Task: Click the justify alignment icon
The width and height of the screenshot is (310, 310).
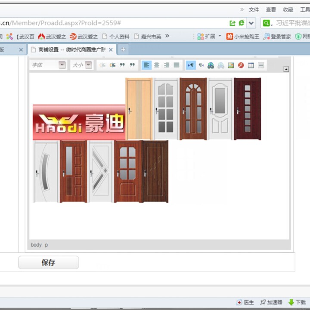Action: click(x=177, y=65)
